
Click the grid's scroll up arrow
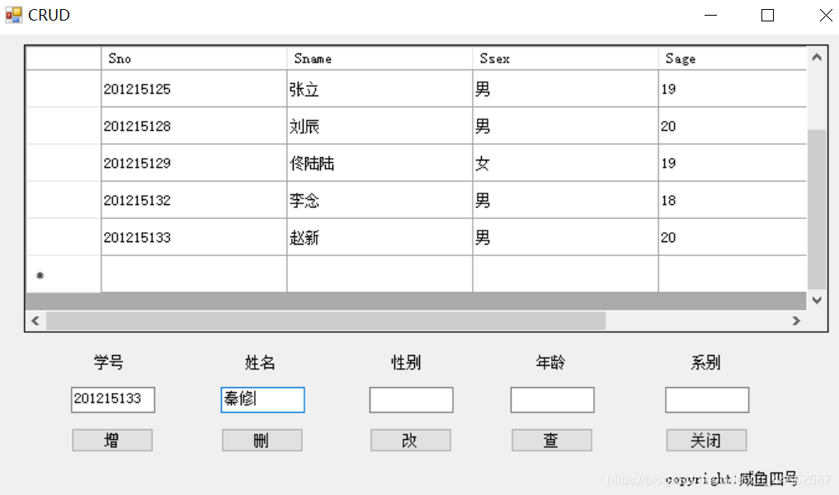(817, 57)
